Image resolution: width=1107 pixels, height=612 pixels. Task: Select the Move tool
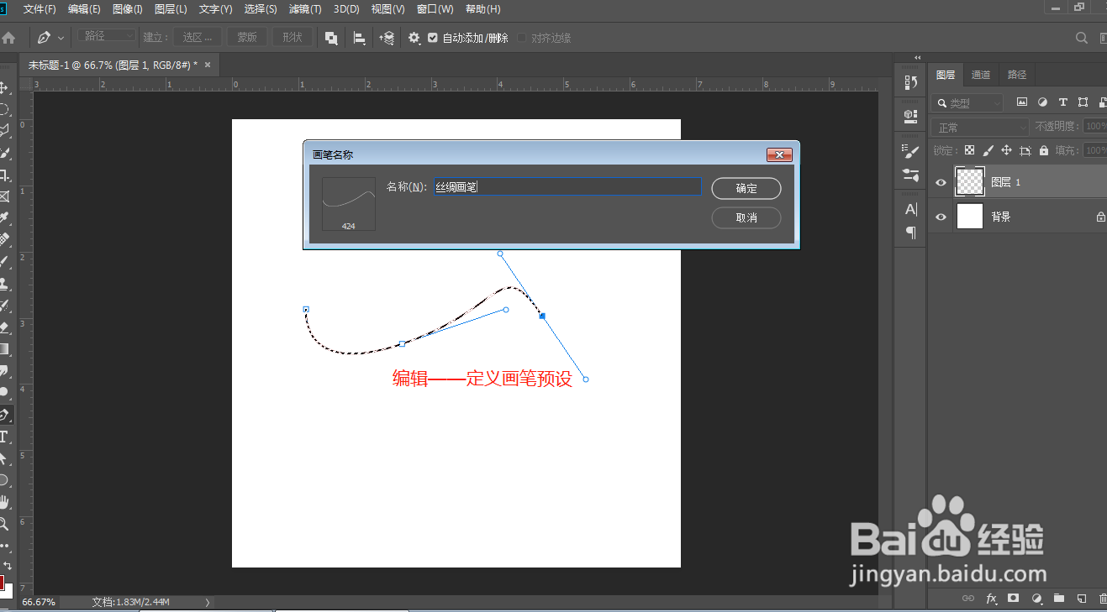point(4,87)
